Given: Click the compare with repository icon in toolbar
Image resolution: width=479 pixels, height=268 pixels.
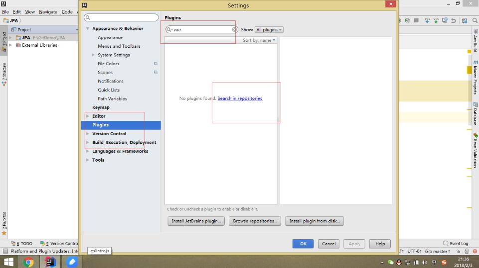Looking at the screenshot, I should [445, 20].
